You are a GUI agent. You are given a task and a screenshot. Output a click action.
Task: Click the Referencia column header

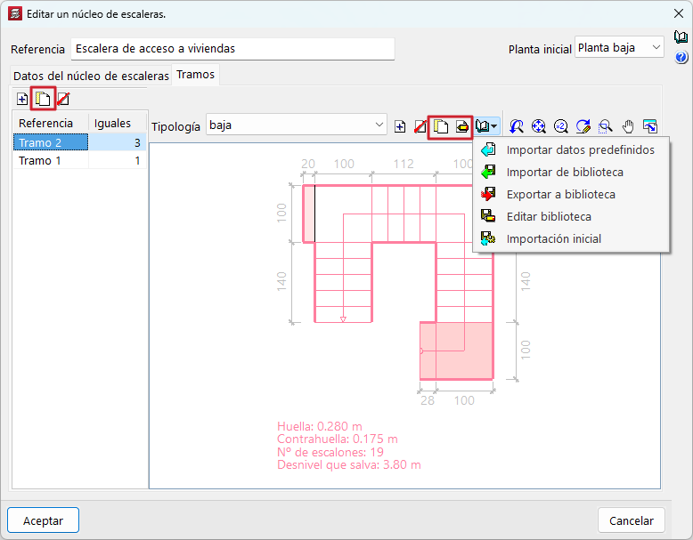pos(51,123)
